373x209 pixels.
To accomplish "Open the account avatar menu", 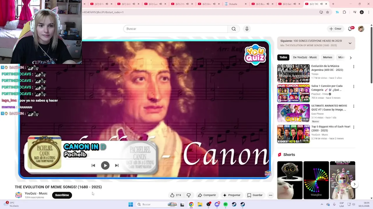I will click(x=361, y=29).
